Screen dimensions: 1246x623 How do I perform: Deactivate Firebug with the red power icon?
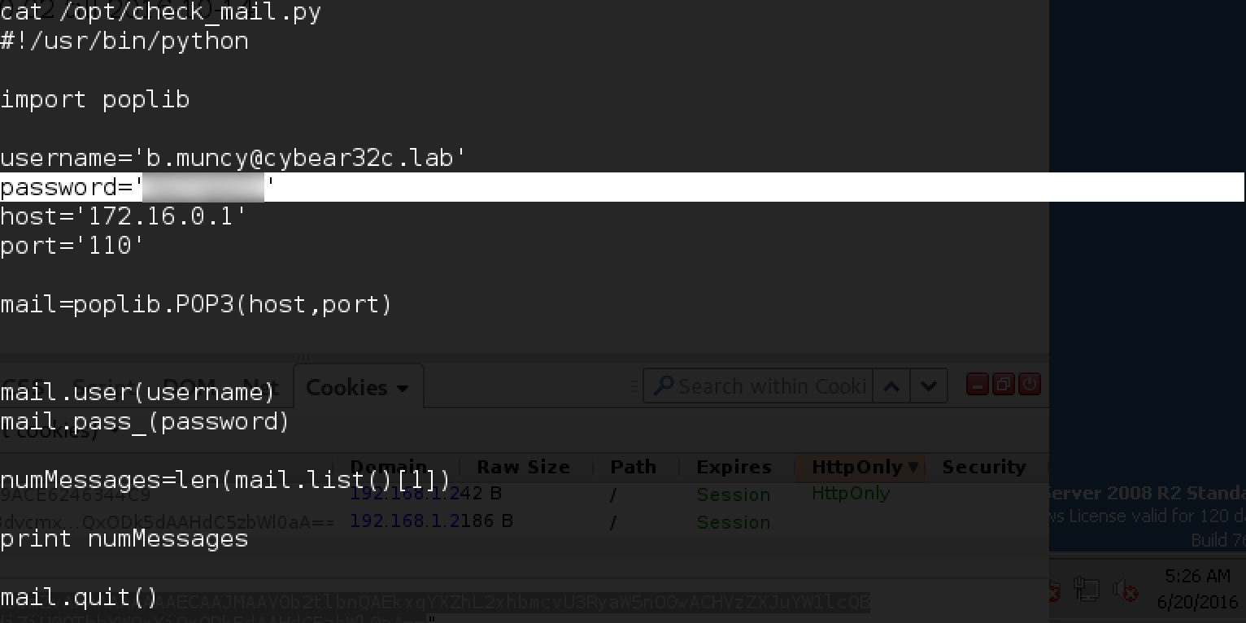point(1030,384)
